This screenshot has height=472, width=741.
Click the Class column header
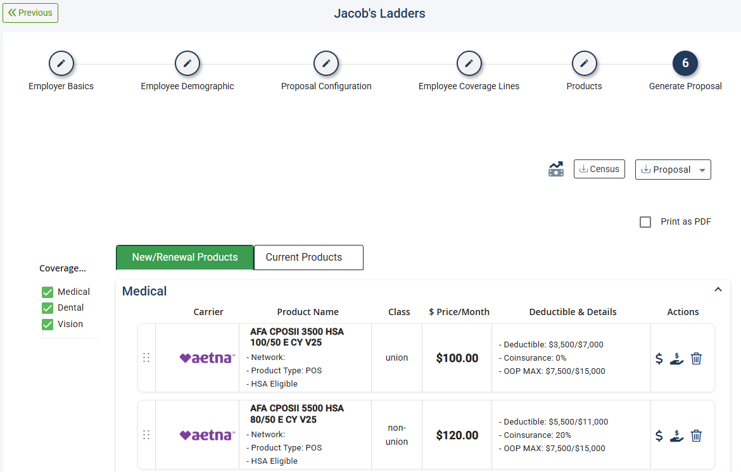click(399, 312)
